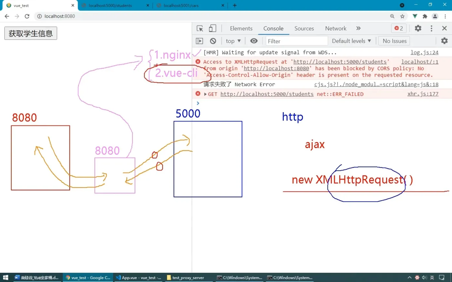The height and width of the screenshot is (282, 452).
Task: View site information icon in address bar
Action: coord(39,16)
